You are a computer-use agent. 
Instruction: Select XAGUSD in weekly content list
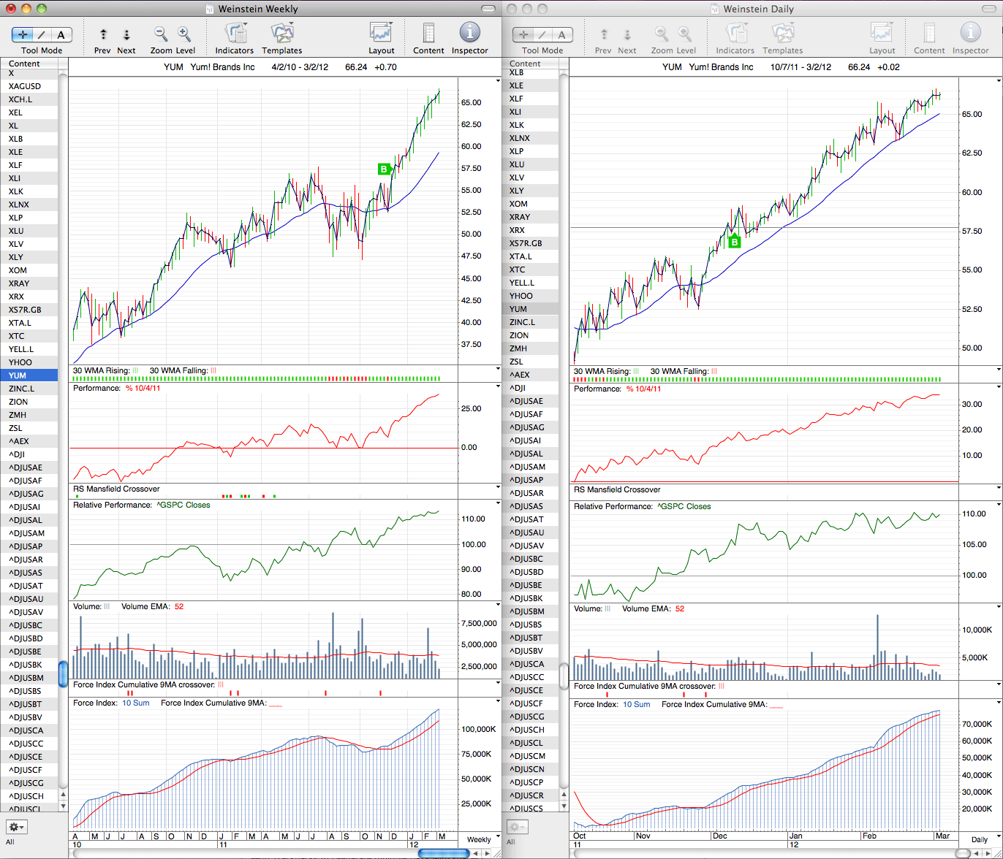point(29,86)
